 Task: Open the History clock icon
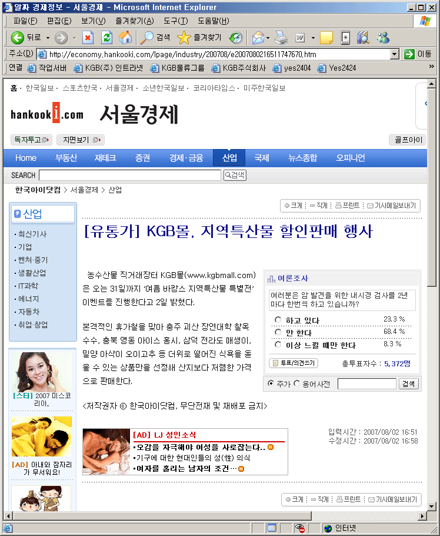pos(236,38)
